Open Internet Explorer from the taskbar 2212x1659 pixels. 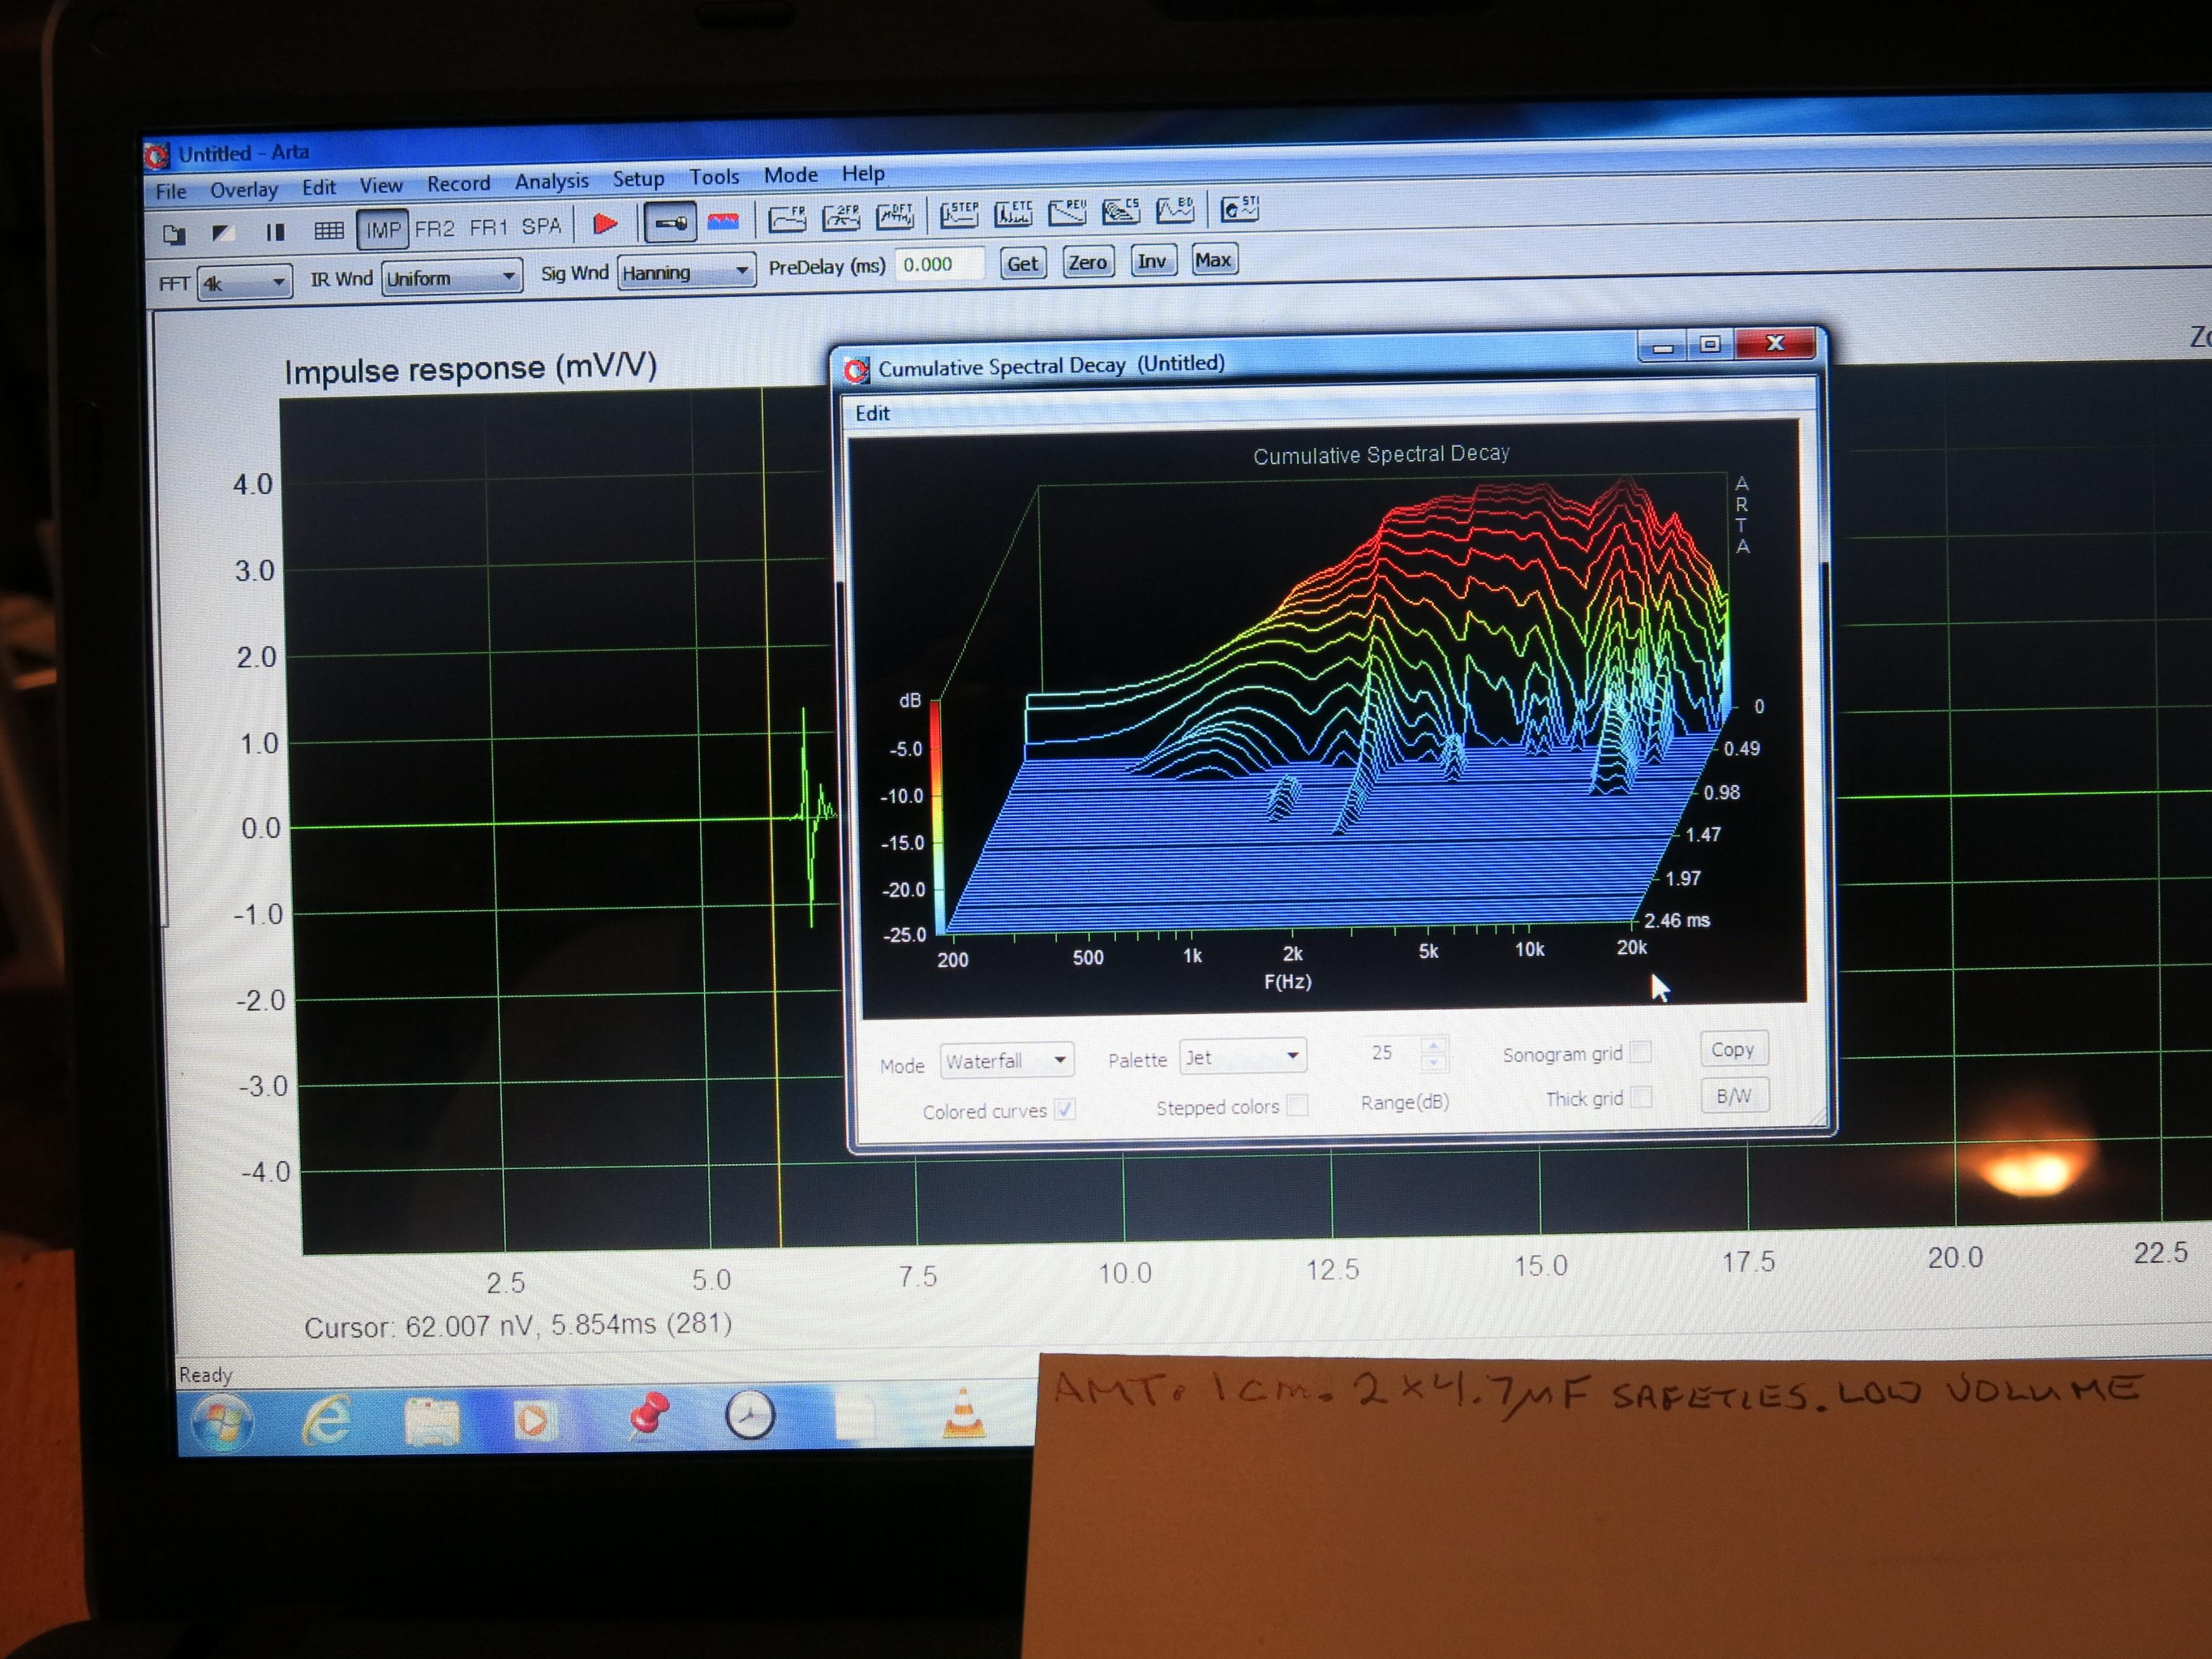[x=326, y=1420]
